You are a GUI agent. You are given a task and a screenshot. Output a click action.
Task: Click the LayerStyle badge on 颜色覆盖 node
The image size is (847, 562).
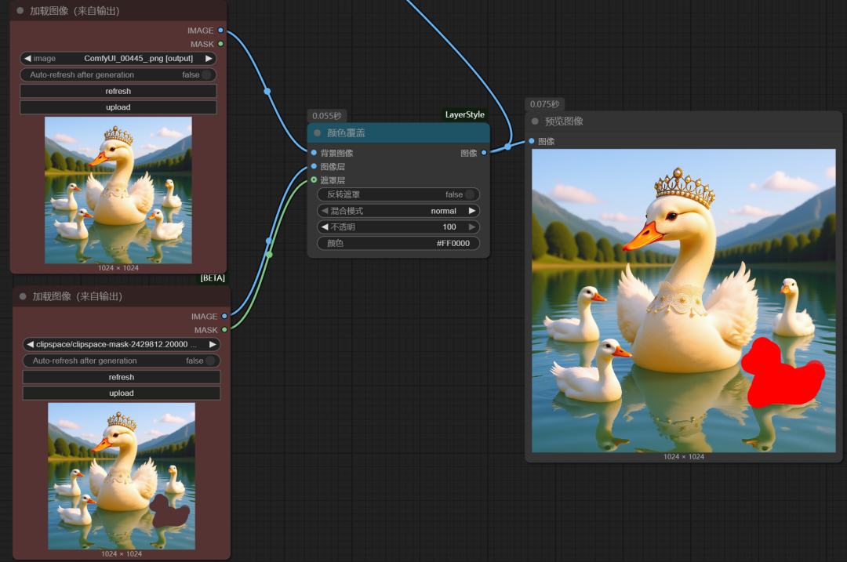coord(465,114)
